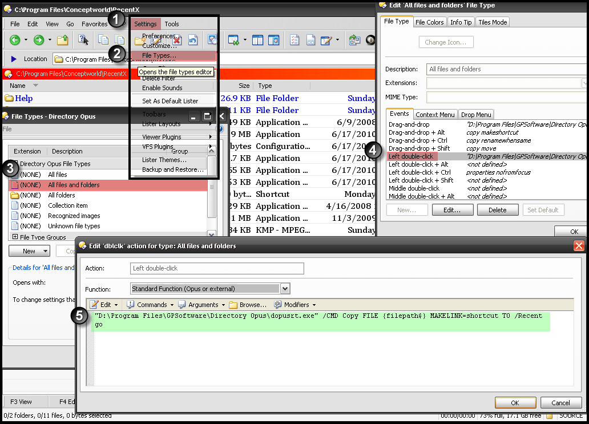Open dropdown next to green-arrows lister icon
Viewport: 589px width, 424px height.
(x=245, y=40)
